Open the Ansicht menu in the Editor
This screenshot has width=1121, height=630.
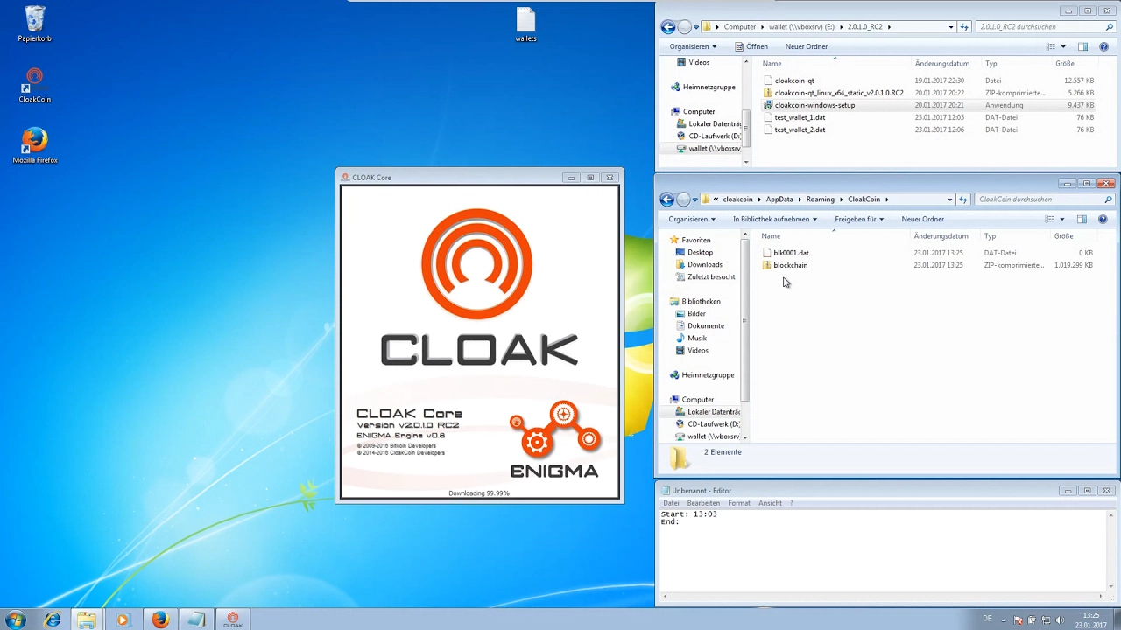[x=770, y=503]
